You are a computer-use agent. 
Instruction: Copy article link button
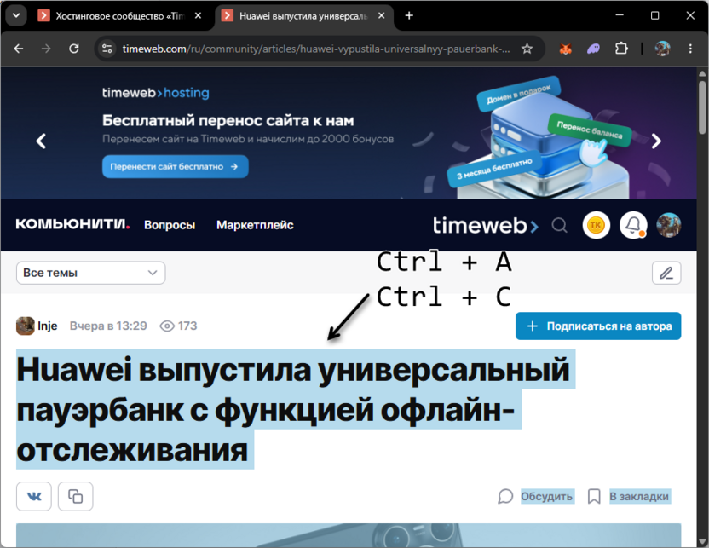76,496
